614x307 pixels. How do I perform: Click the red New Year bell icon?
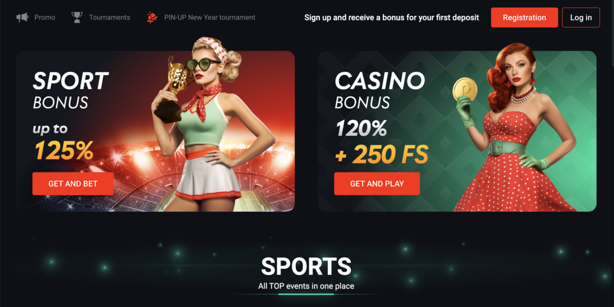pos(152,18)
